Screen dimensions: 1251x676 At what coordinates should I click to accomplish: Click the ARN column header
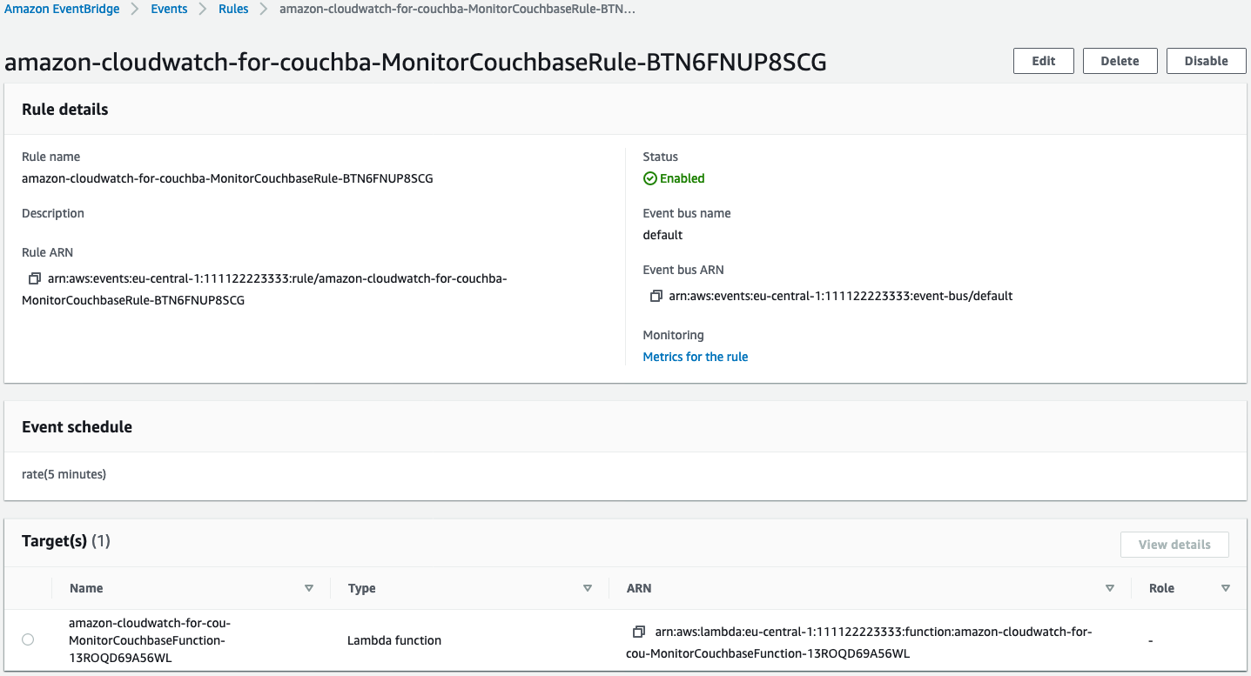pos(639,588)
